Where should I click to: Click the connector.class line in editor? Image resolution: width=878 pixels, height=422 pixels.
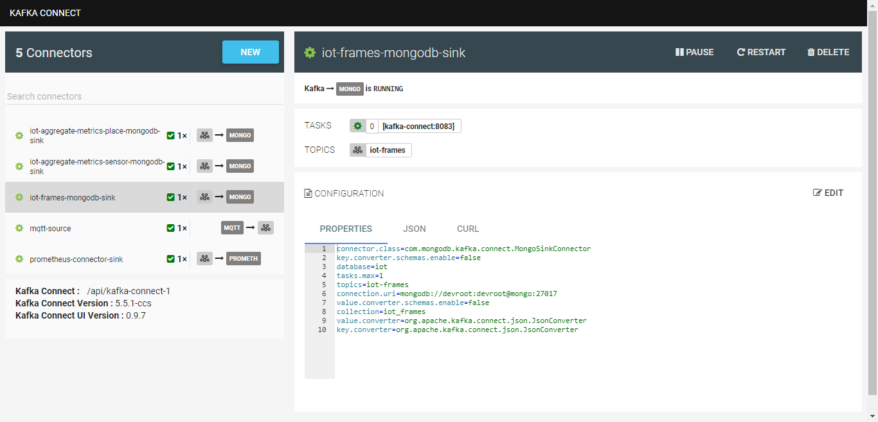pyautogui.click(x=463, y=249)
